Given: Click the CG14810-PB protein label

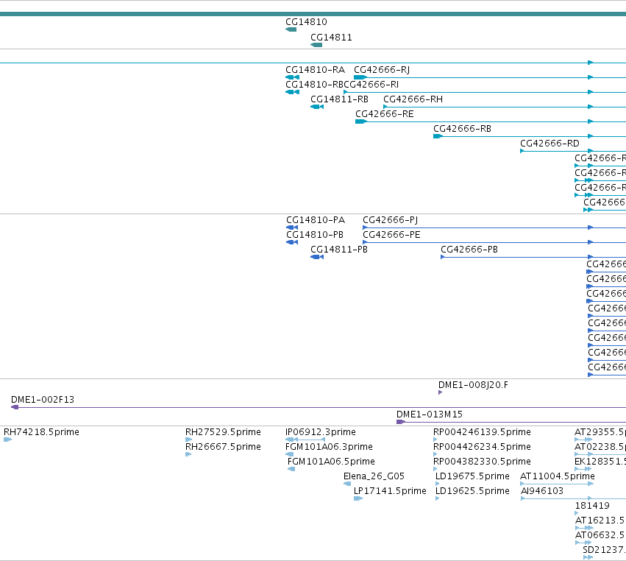Looking at the screenshot, I should pos(315,235).
